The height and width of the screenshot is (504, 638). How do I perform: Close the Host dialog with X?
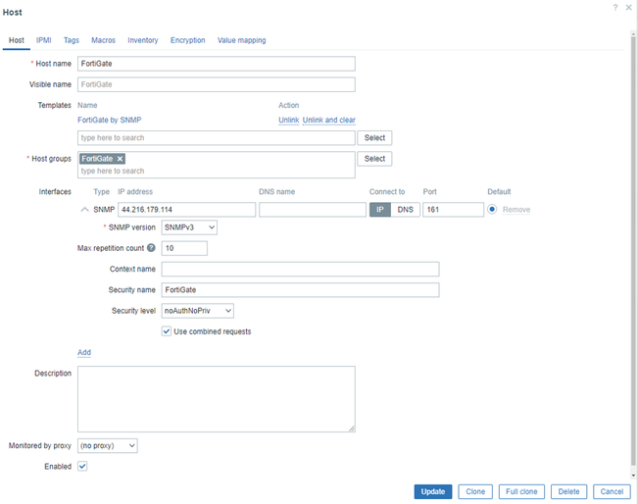628,7
